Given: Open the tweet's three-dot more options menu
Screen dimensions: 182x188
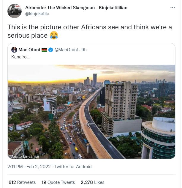Looking at the screenshot, I should click(172, 8).
